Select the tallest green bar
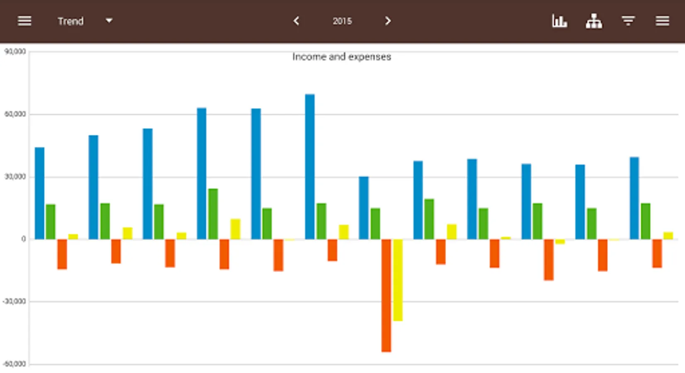The width and height of the screenshot is (685, 373). pyautogui.click(x=213, y=214)
